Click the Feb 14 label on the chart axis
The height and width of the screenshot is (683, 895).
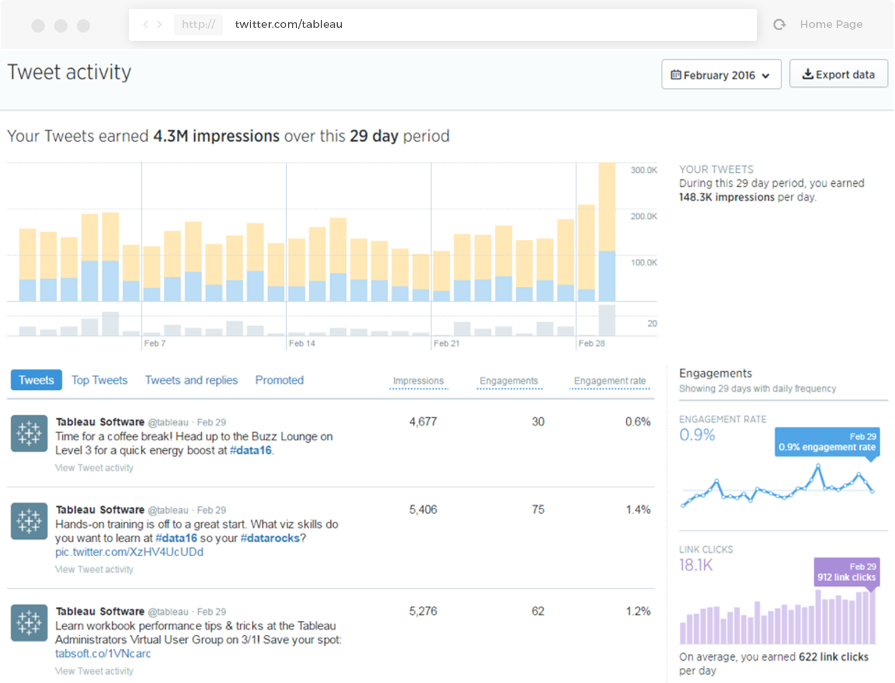(302, 343)
